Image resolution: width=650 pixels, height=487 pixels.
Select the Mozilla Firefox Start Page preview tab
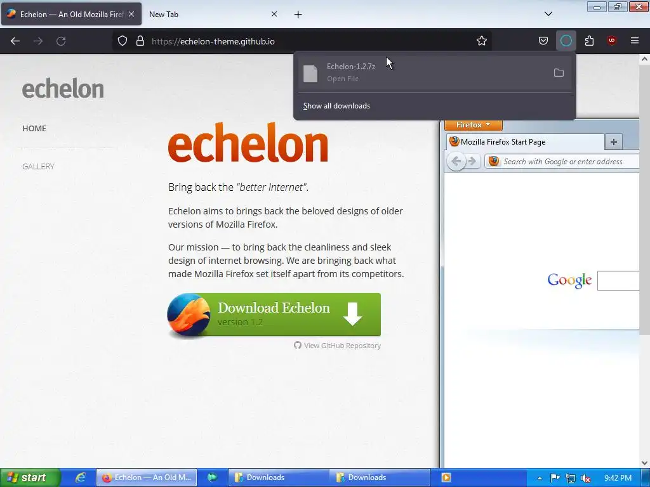526,142
